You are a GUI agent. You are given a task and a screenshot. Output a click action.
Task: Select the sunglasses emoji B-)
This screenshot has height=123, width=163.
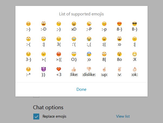point(135,24)
